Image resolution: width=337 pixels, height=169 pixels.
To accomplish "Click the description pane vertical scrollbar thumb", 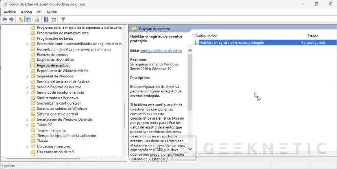I will [190, 82].
